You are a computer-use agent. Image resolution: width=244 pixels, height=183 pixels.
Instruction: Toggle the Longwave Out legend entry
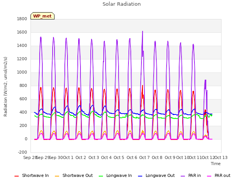coord(156,176)
